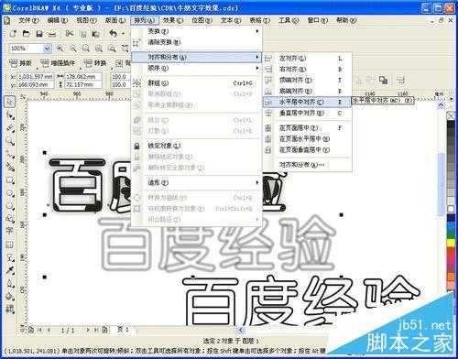Screen dimensions: 458x359
Task: Select the Text tool (字)
Action: click(x=10, y=231)
